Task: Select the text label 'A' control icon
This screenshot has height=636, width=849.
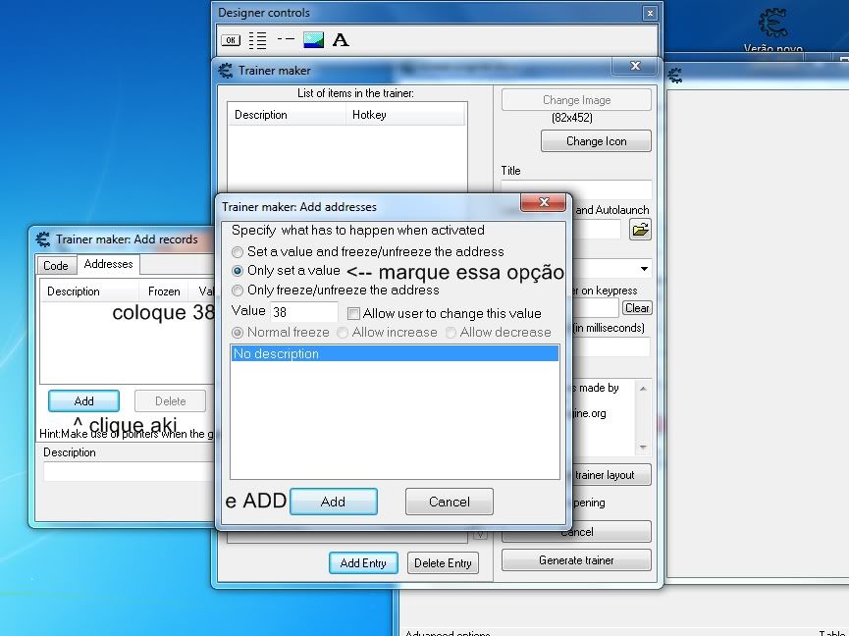Action: click(341, 40)
